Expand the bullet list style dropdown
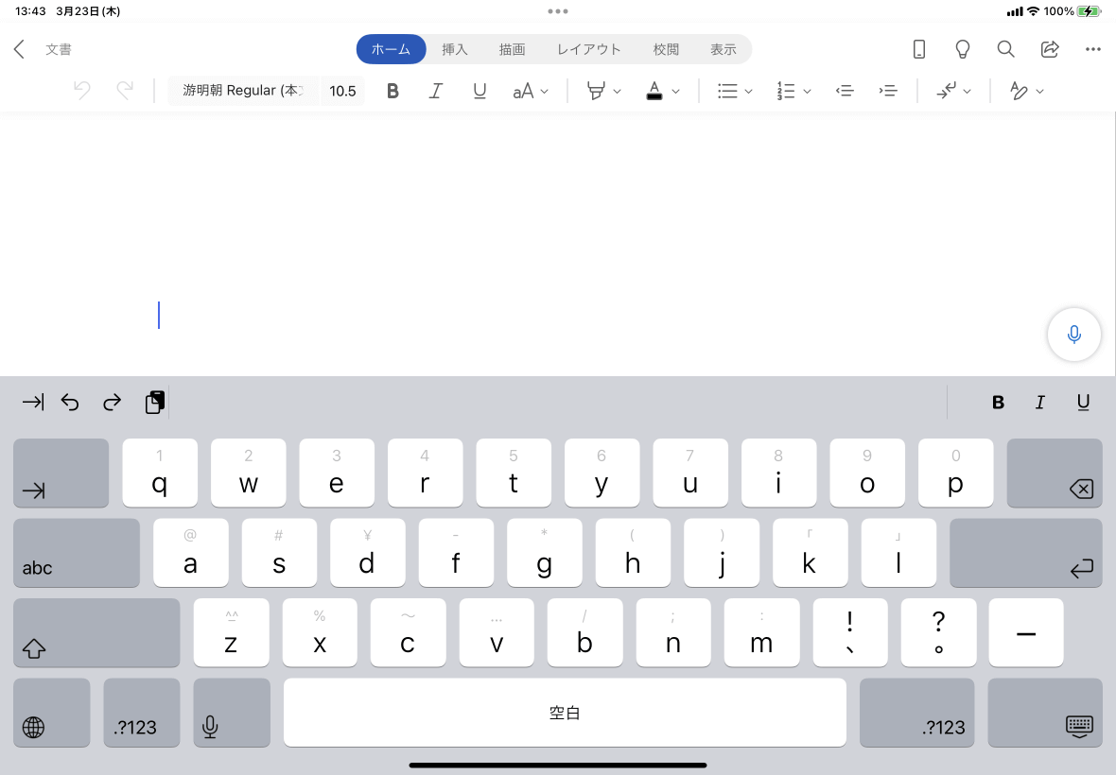This screenshot has height=775, width=1116. click(x=748, y=92)
